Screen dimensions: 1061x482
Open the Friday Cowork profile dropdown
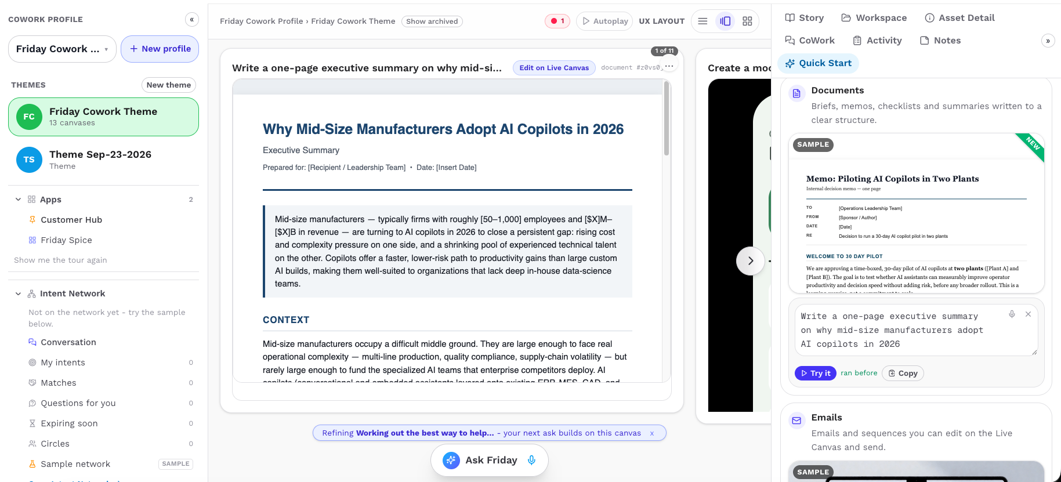(62, 49)
